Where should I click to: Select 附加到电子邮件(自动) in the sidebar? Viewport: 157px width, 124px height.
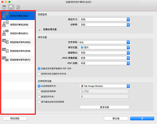click(x=18, y=42)
